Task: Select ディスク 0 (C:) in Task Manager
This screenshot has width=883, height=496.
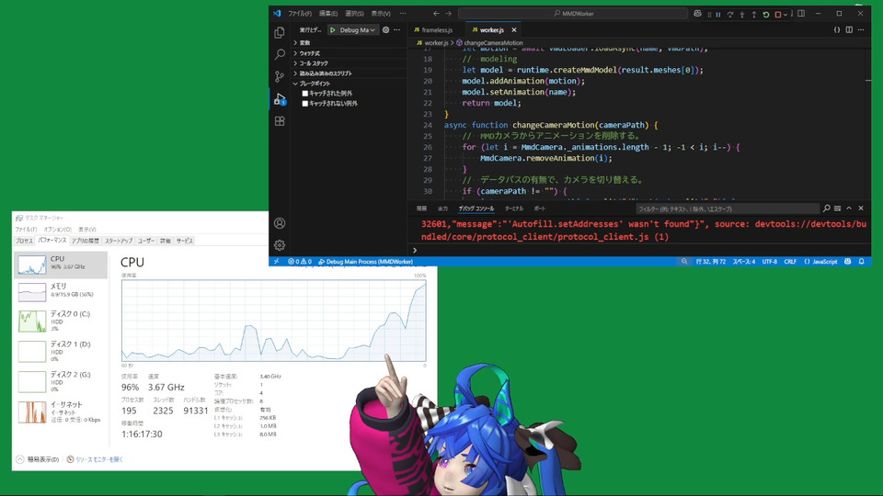Action: (61, 321)
